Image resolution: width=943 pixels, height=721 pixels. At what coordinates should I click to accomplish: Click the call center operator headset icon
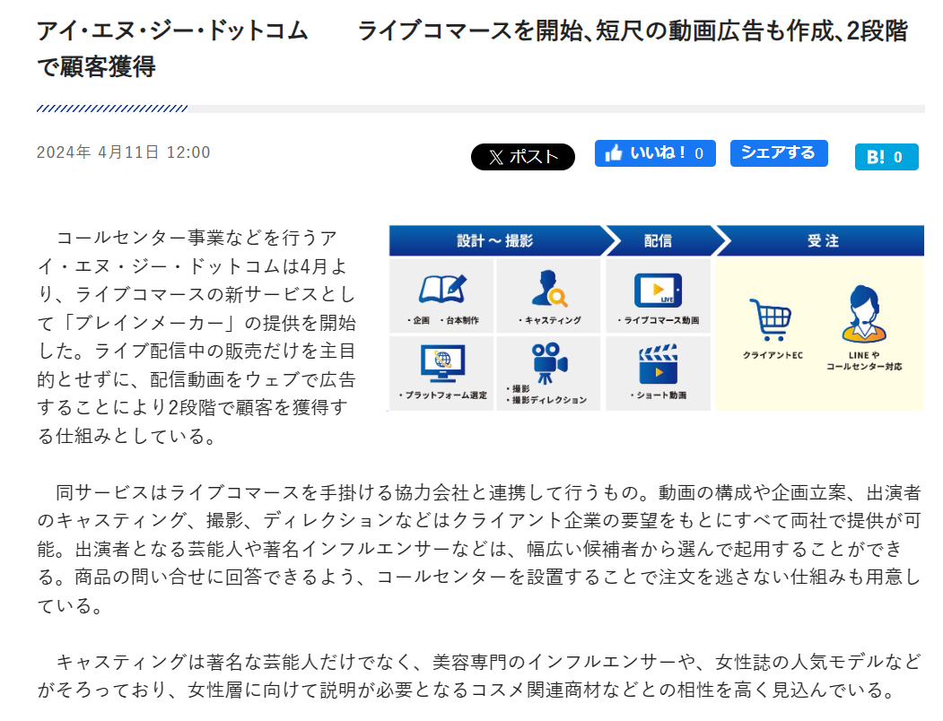point(863,316)
